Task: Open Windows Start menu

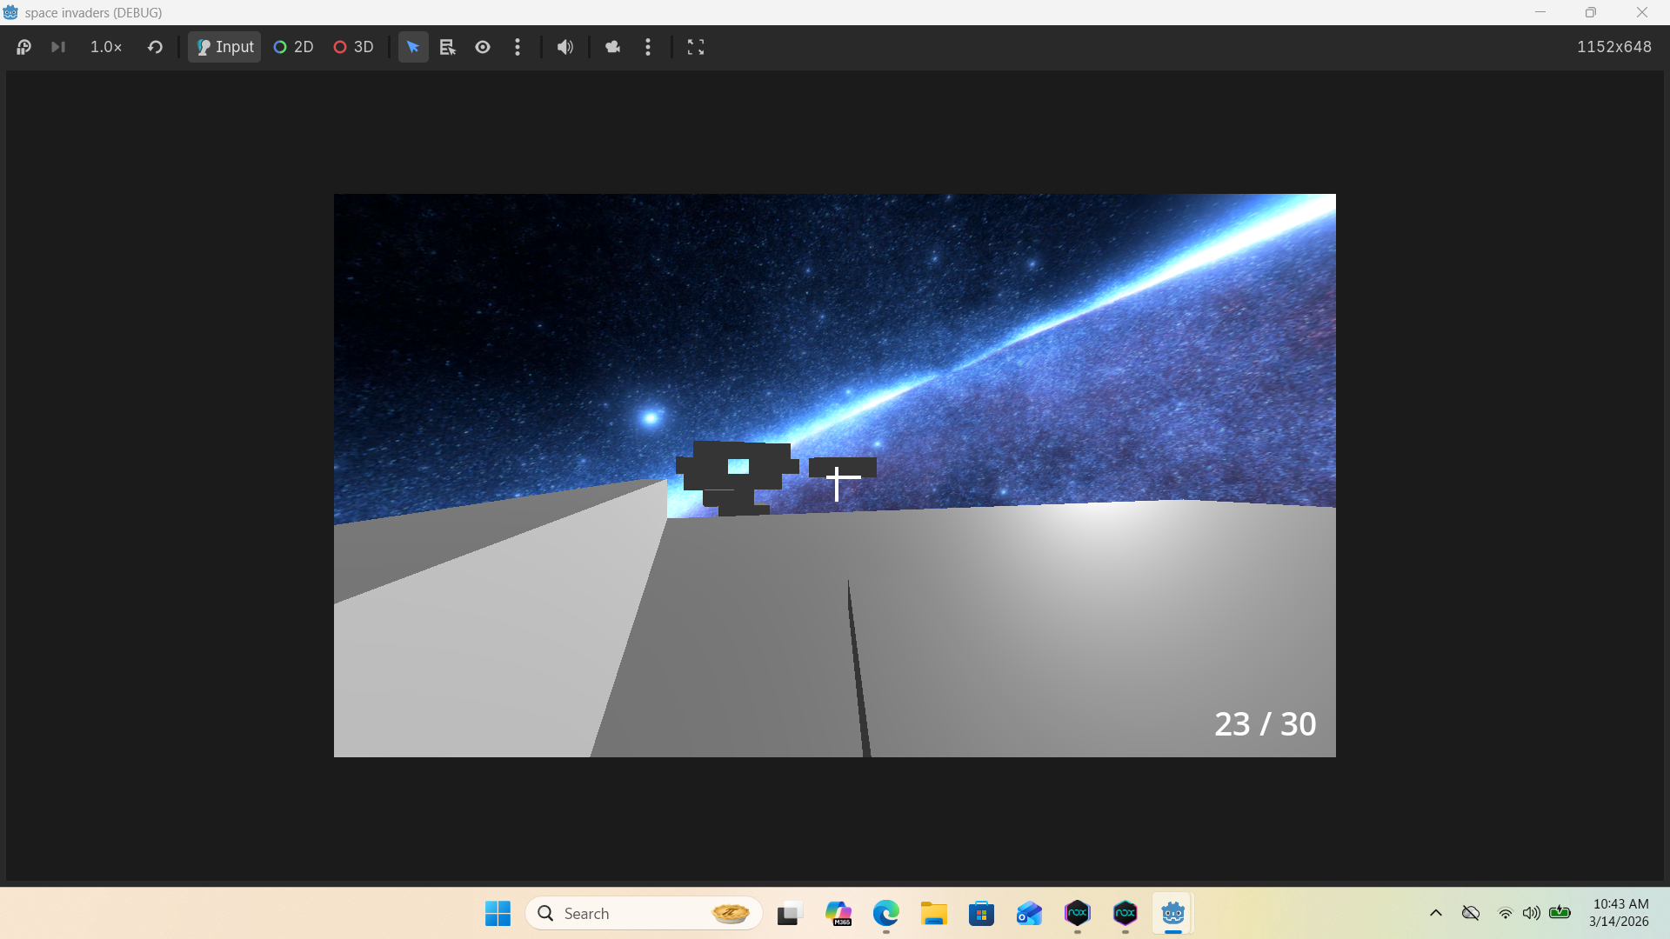Action: 498,913
